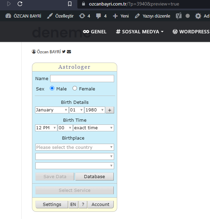Open the birth month dropdown showing January
210x219 pixels.
52,110
